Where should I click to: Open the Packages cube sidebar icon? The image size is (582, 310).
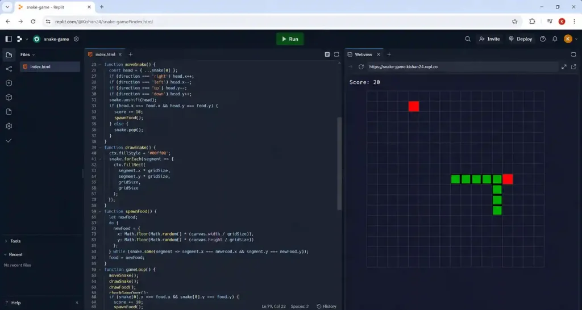[9, 97]
